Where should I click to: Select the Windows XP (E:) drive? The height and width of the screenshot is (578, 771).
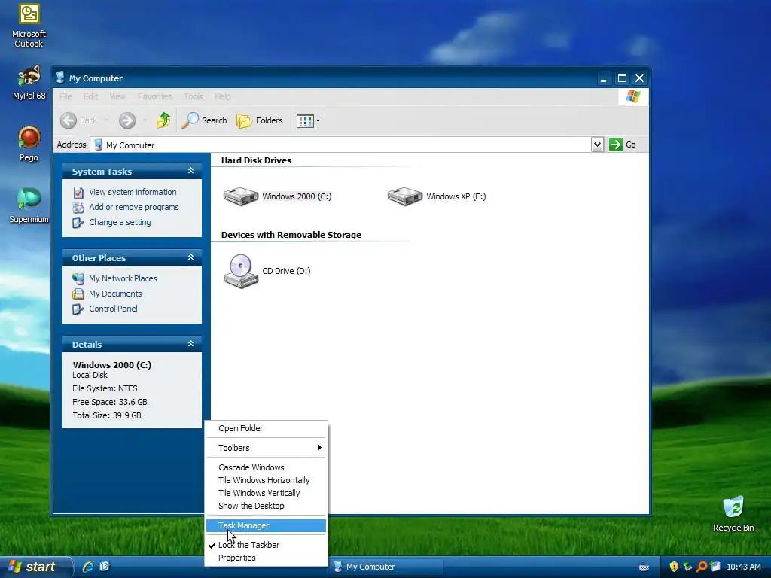(437, 196)
